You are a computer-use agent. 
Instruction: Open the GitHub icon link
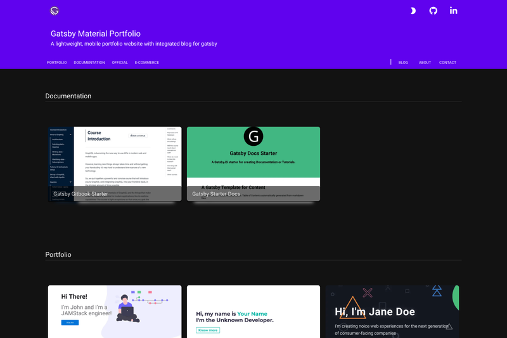click(433, 11)
